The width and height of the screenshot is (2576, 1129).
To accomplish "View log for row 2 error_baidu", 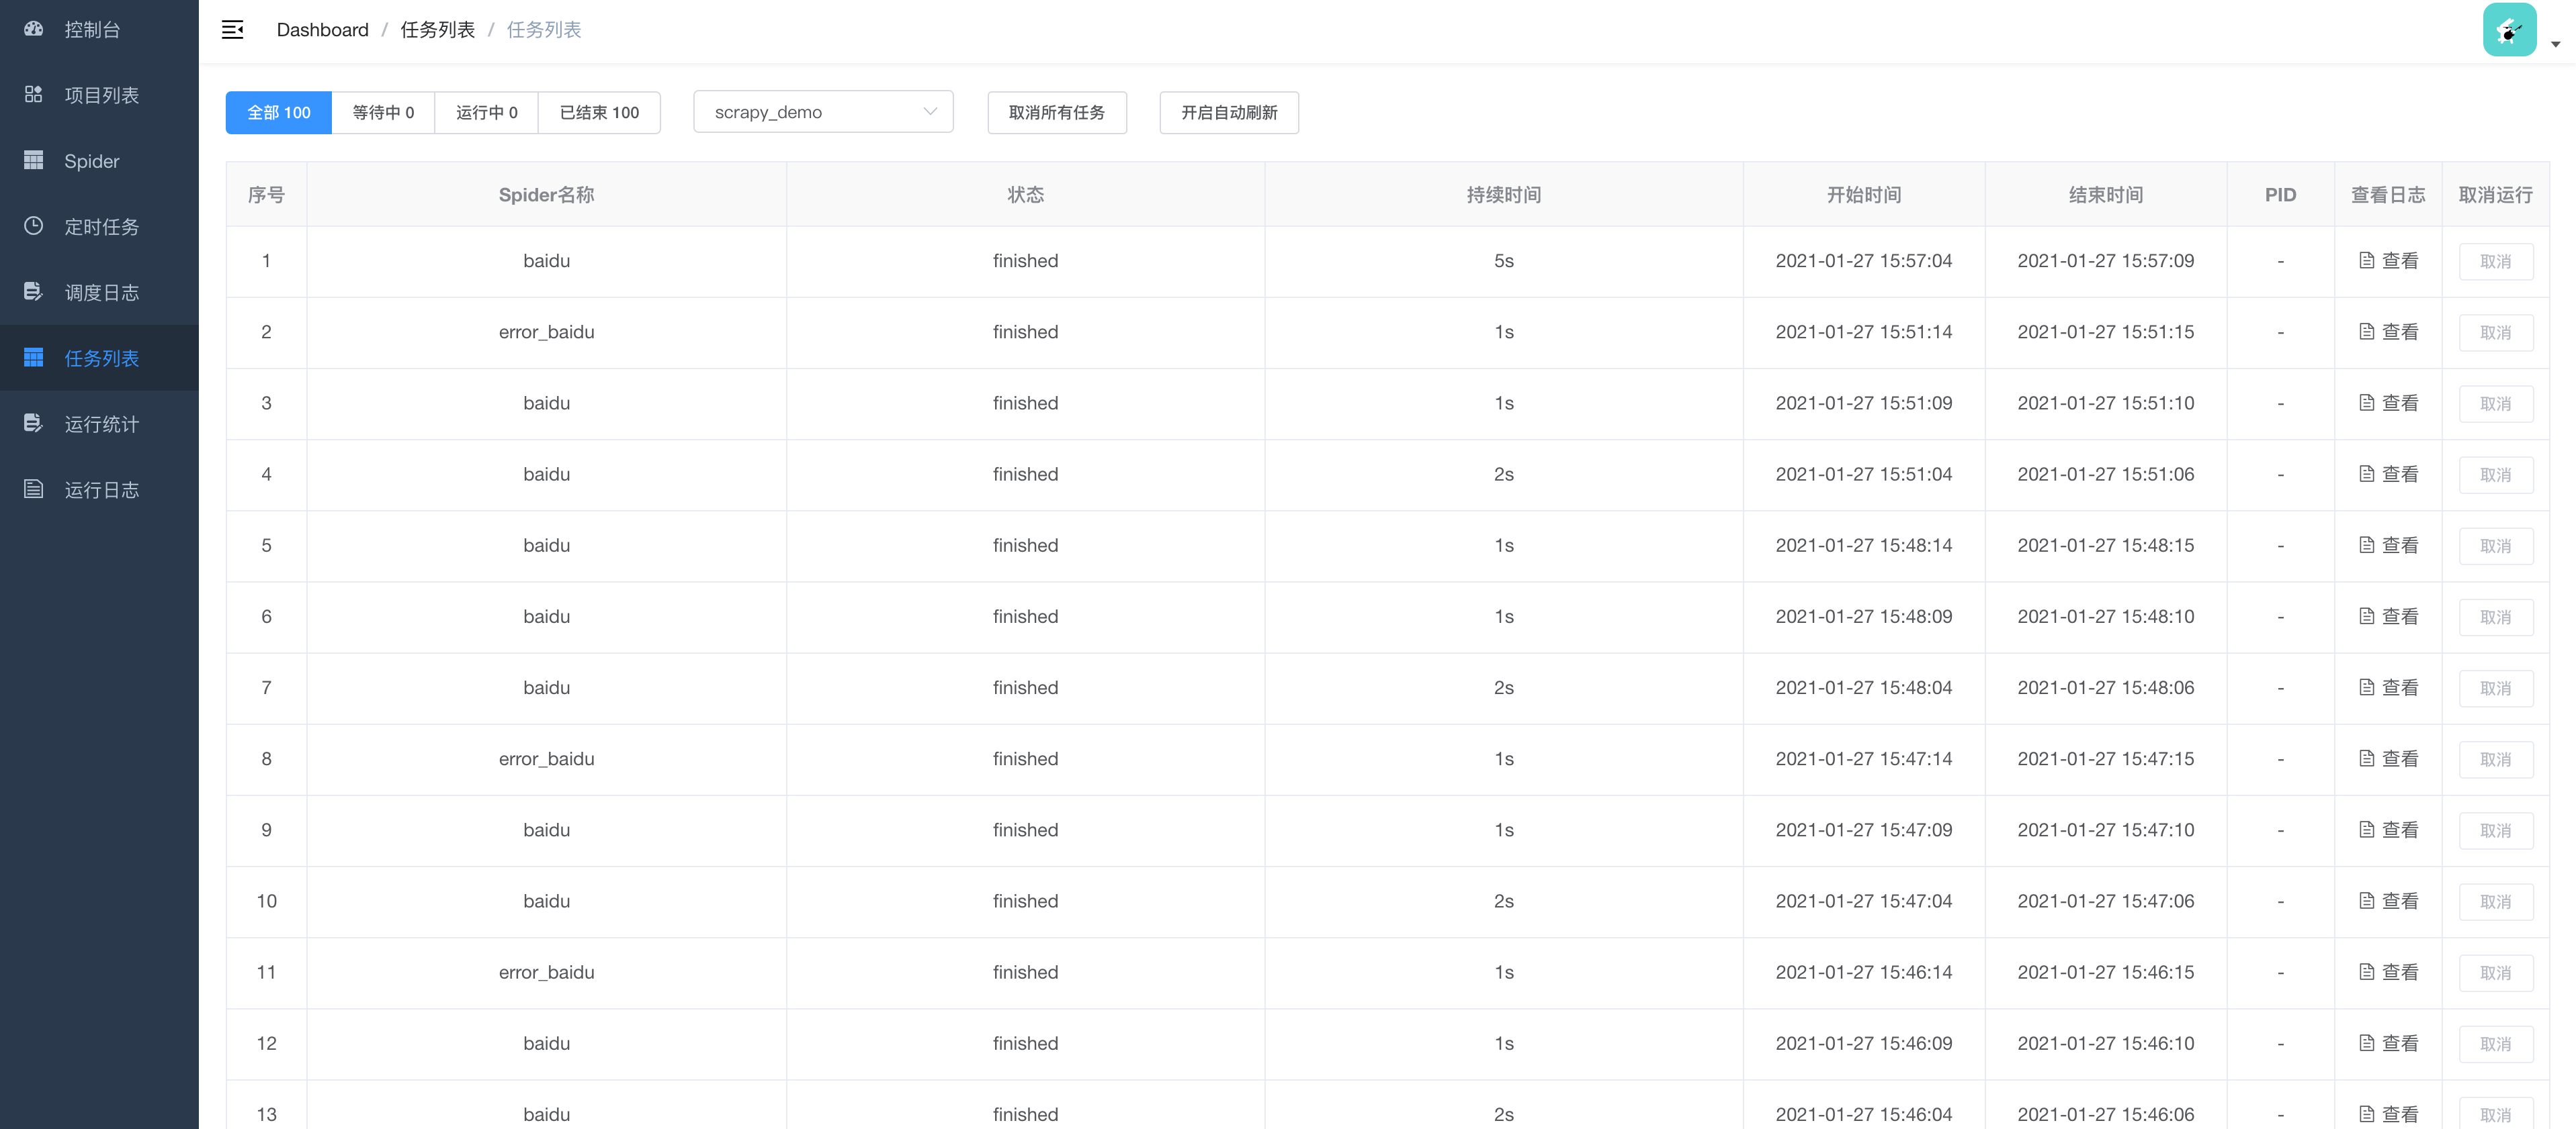I will (2388, 332).
